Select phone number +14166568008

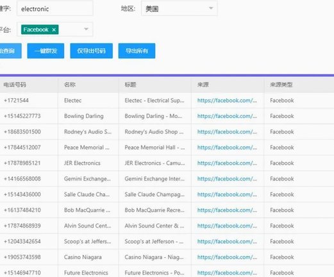point(22,179)
